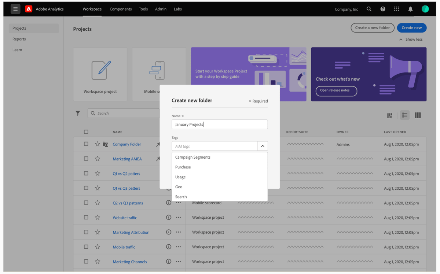Collapse the banners with Show less

pyautogui.click(x=410, y=39)
